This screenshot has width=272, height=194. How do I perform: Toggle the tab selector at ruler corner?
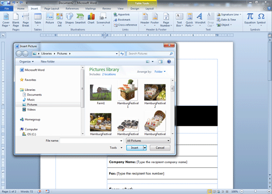tap(3, 35)
